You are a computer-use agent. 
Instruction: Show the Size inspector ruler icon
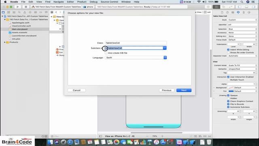(244, 13)
